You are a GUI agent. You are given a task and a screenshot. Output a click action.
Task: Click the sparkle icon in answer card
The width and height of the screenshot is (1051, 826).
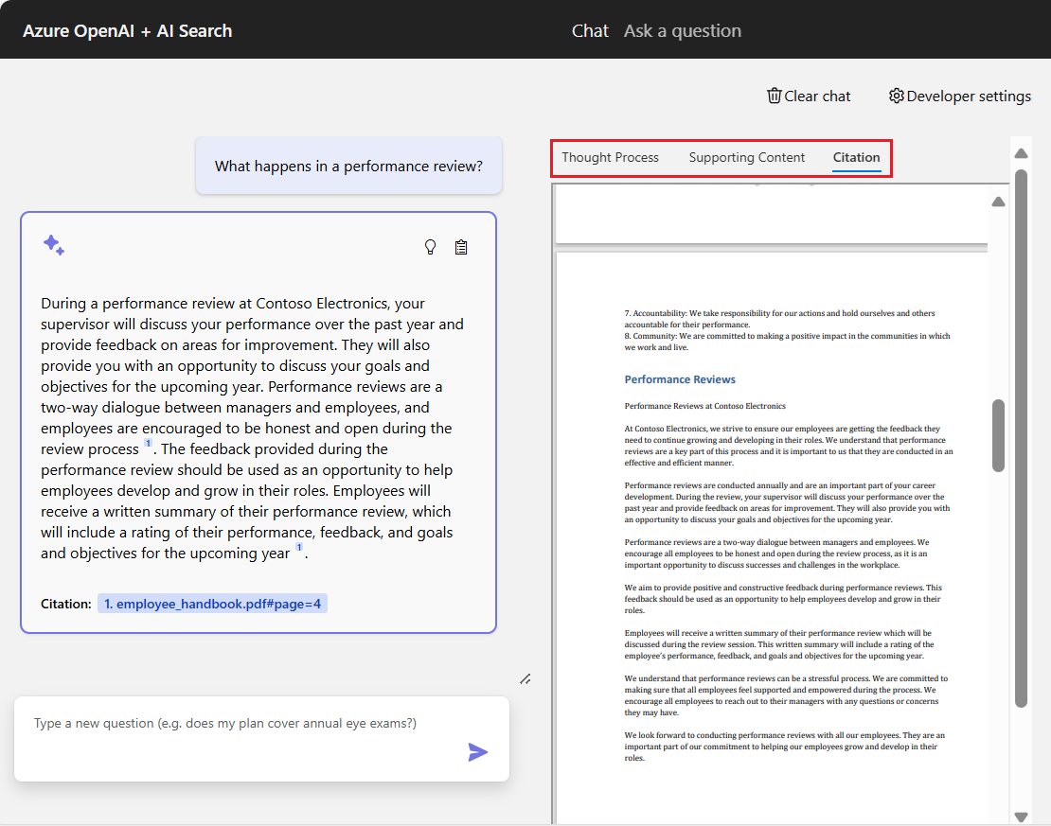54,245
